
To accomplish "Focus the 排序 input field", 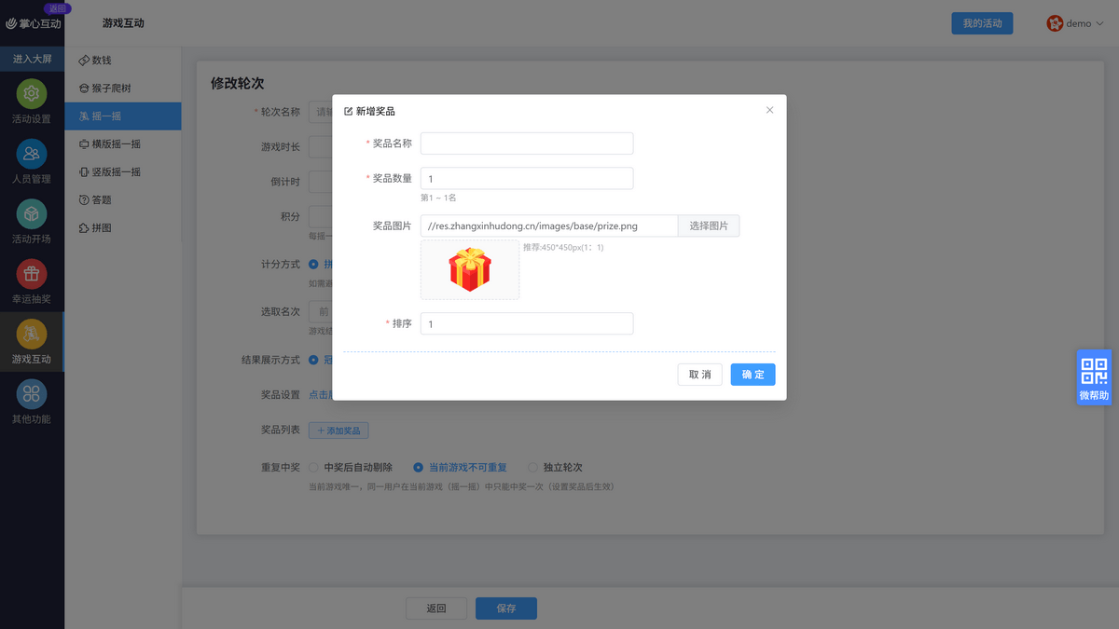I will pos(527,323).
